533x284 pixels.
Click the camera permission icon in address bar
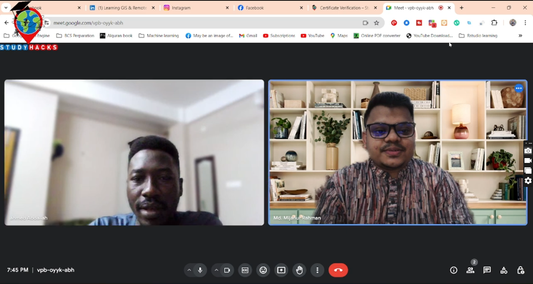366,23
